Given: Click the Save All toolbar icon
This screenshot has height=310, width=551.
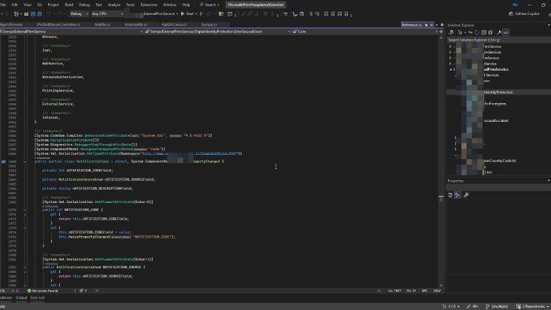Looking at the screenshot, I should coord(39,14).
